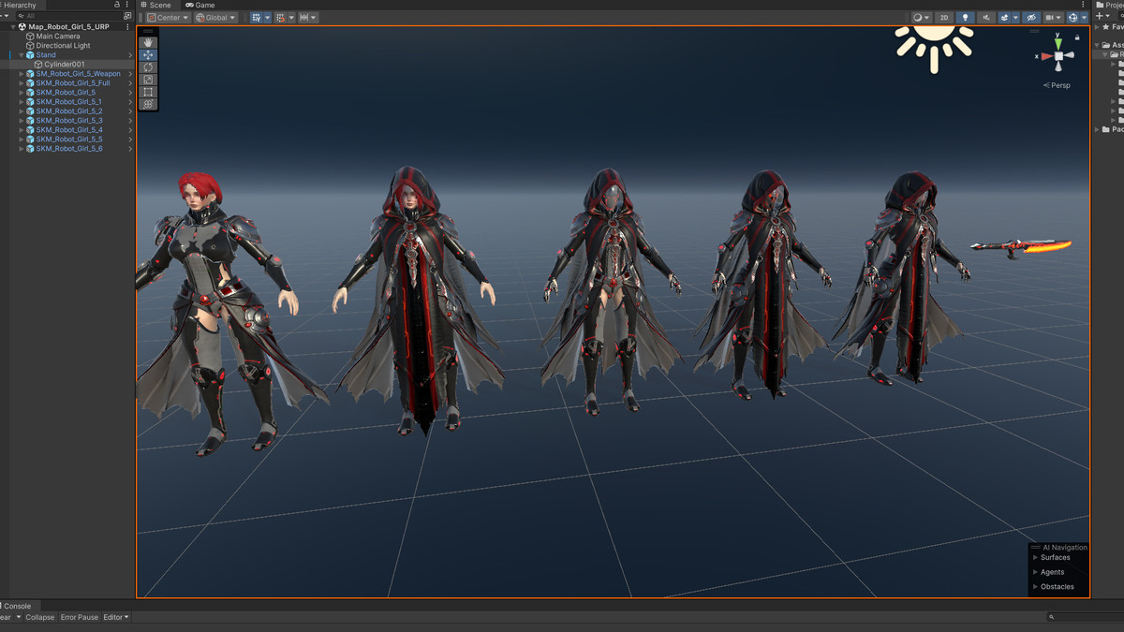Switch to the Game tab
This screenshot has height=632, width=1124.
pos(200,5)
